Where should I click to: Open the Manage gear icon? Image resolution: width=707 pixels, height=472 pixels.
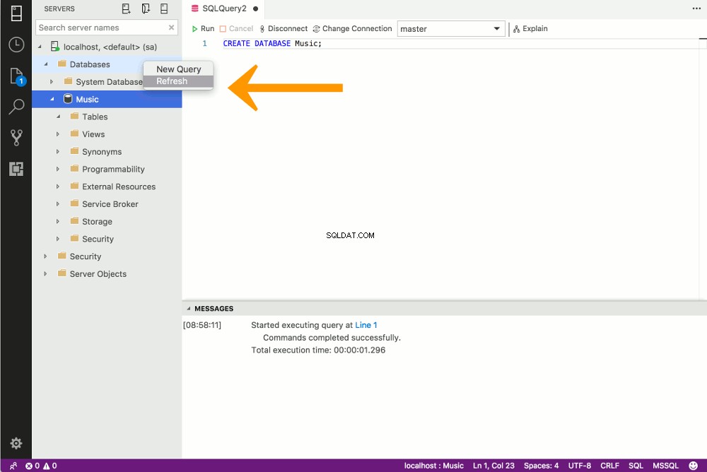(16, 443)
